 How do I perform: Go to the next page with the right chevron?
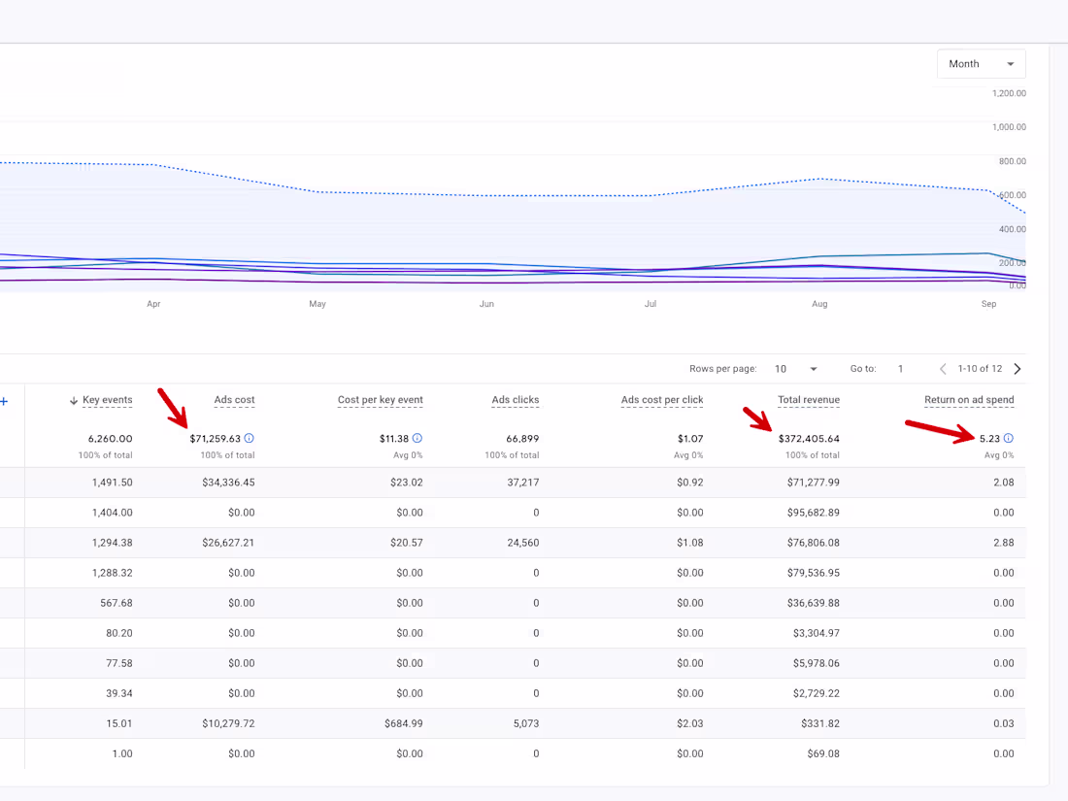coord(1017,368)
